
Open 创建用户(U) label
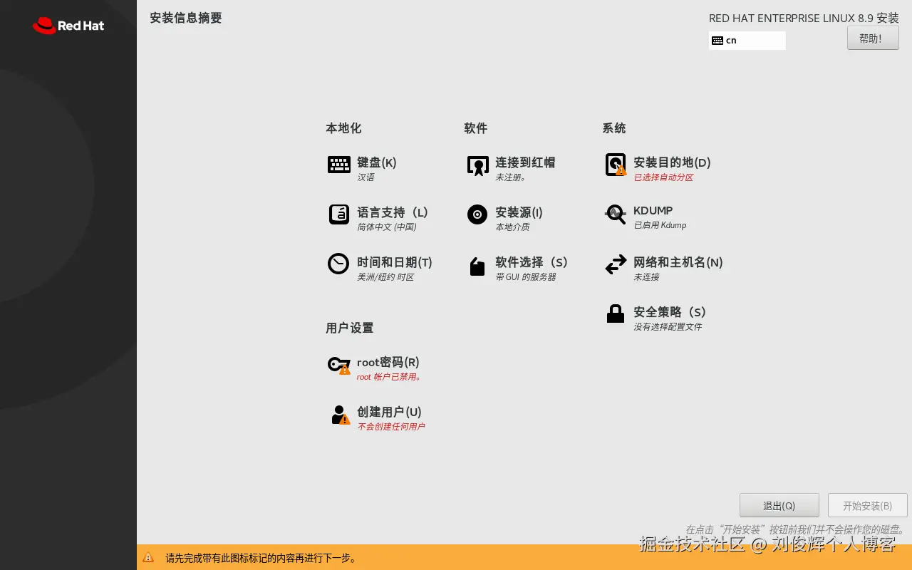click(x=390, y=412)
